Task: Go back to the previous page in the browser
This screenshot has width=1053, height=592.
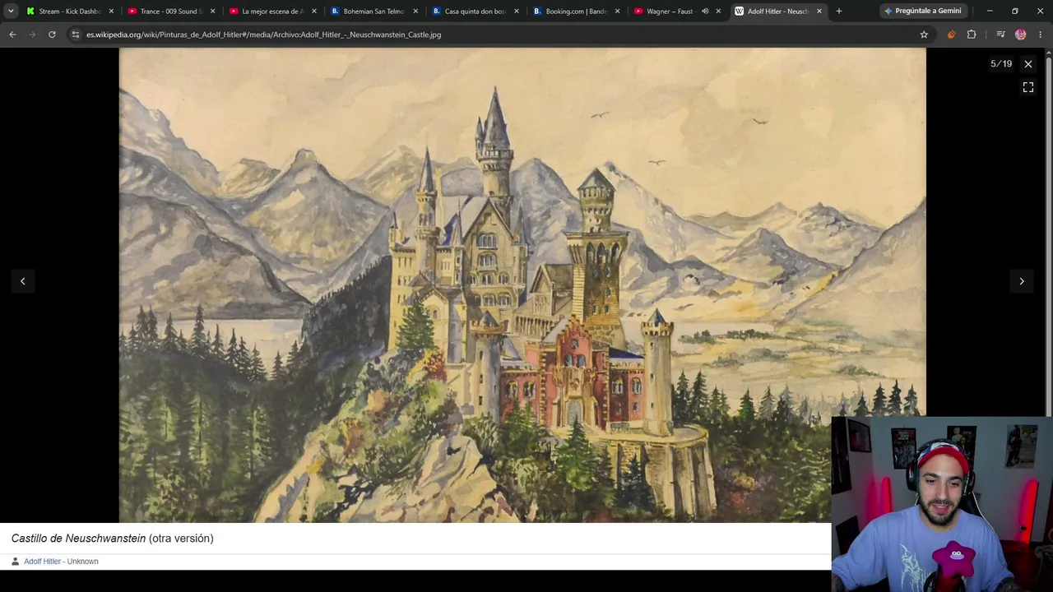Action: click(12, 35)
